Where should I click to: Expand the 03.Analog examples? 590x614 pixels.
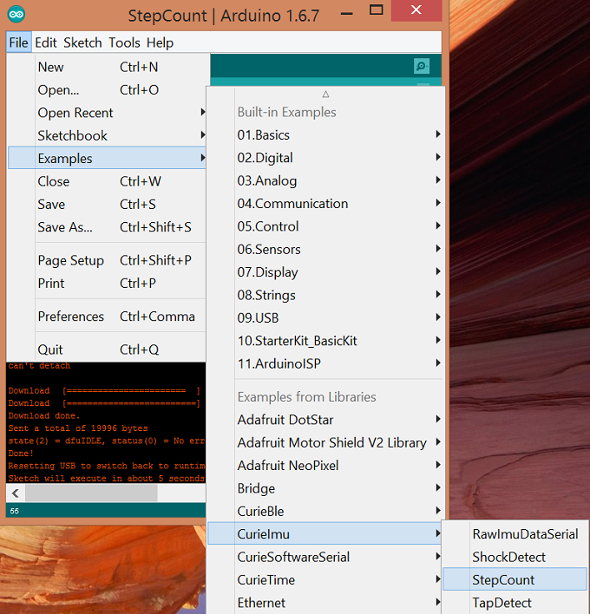(326, 181)
